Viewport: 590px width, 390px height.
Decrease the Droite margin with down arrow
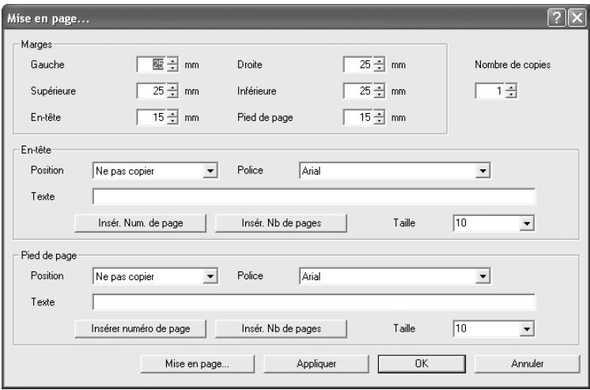379,69
